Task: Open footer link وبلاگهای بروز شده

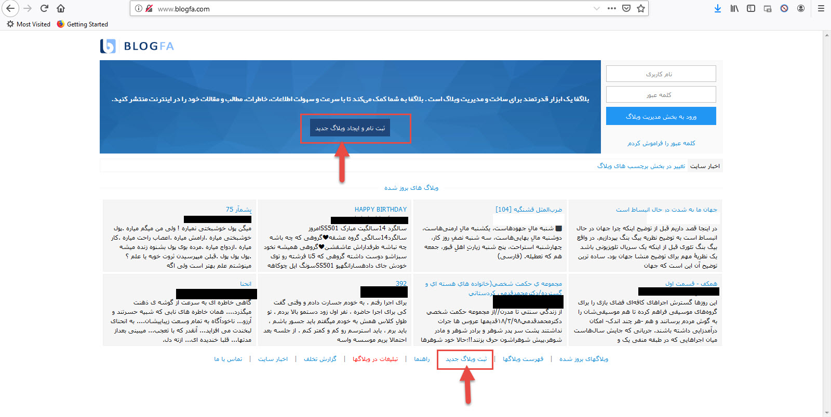Action: [x=584, y=359]
